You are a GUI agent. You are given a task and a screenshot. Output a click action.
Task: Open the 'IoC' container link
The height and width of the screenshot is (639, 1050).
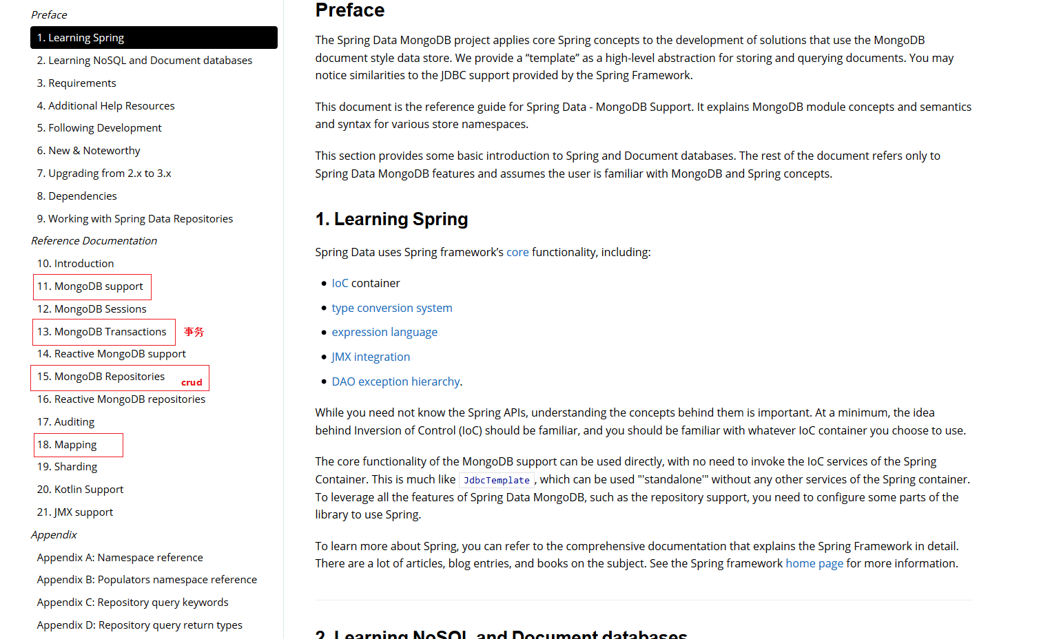click(x=338, y=283)
